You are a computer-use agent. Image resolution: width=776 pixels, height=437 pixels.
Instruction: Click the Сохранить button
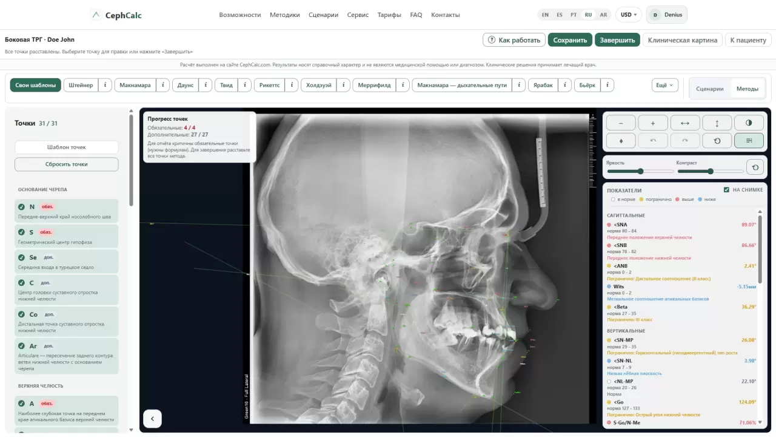(570, 40)
